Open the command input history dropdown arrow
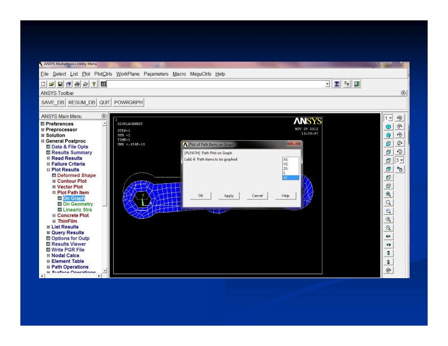 pyautogui.click(x=328, y=84)
